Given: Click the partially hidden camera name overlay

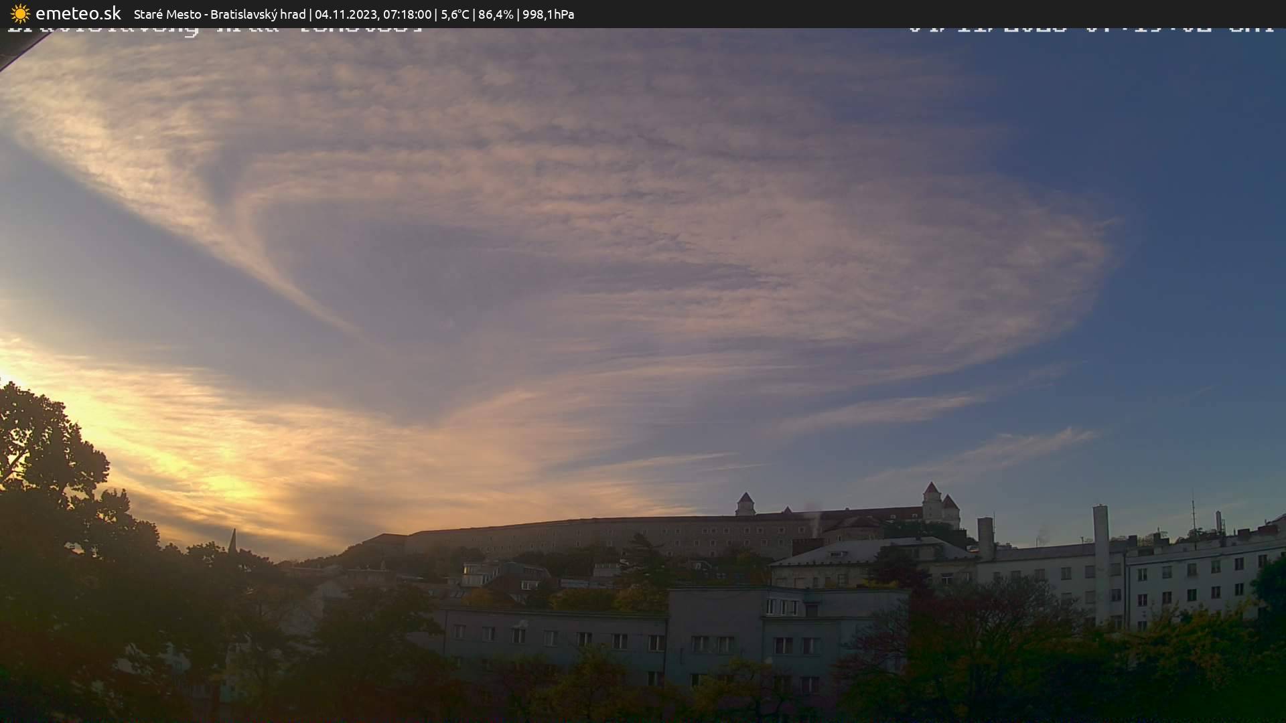Looking at the screenshot, I should pos(214,29).
